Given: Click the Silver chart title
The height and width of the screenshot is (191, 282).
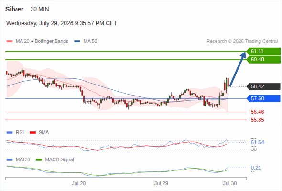Looking at the screenshot, I should tap(14, 9).
